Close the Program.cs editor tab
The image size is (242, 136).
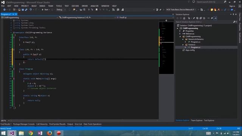[x=16, y=14]
